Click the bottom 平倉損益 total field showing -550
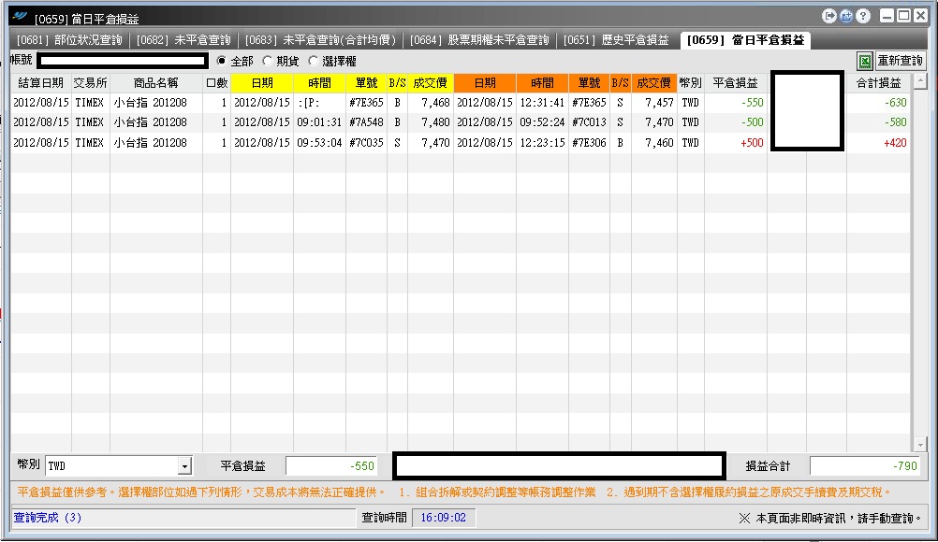This screenshot has width=938, height=542. coord(332,465)
